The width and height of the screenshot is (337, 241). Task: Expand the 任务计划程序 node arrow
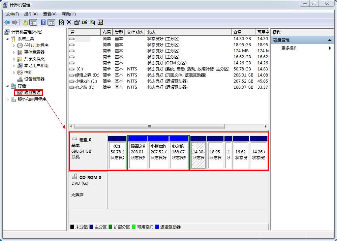pyautogui.click(x=14, y=46)
